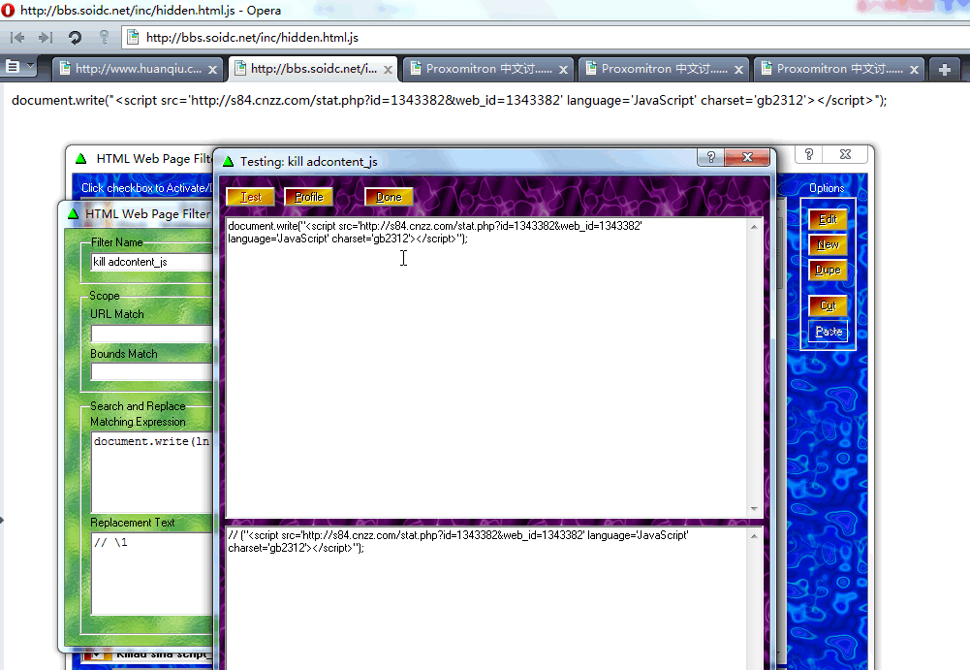Click the Filter Name field

click(x=152, y=262)
